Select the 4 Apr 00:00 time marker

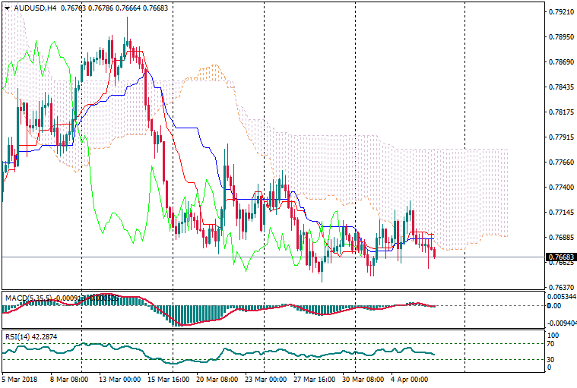tap(411, 378)
